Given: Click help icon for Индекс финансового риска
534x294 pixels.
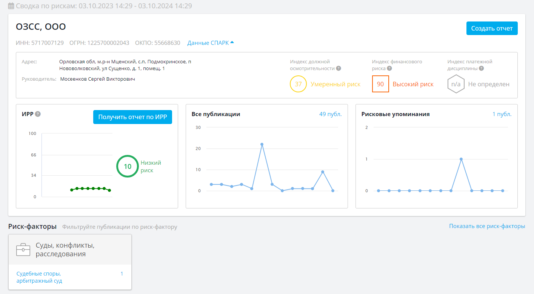Looking at the screenshot, I should [x=389, y=69].
